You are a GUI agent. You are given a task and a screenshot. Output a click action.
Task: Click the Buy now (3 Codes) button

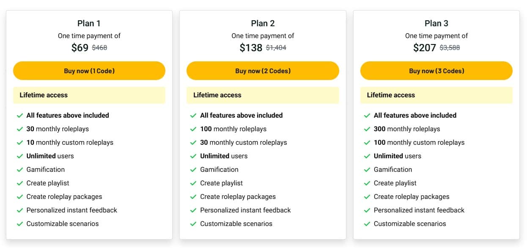(x=436, y=71)
